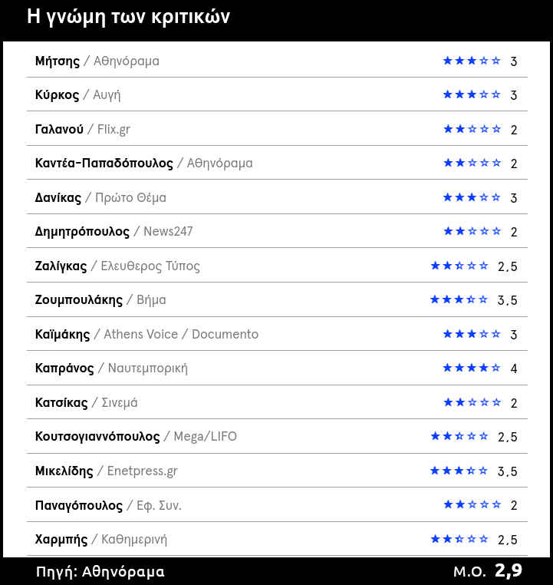Click the star rating next to Κατσίκας
This screenshot has height=585, width=553.
(x=472, y=402)
